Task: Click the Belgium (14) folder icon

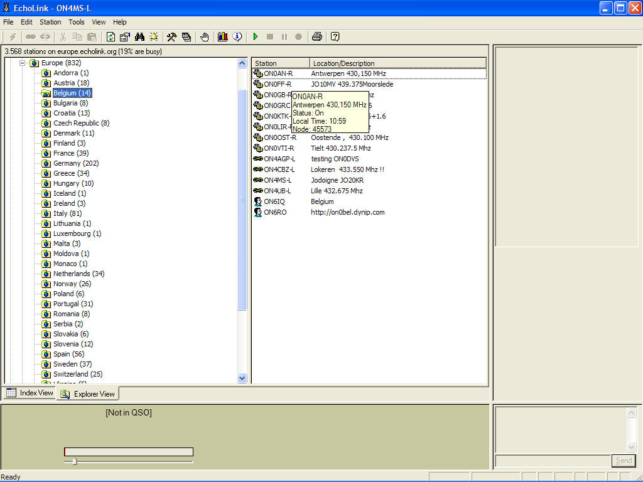Action: pyautogui.click(x=46, y=94)
